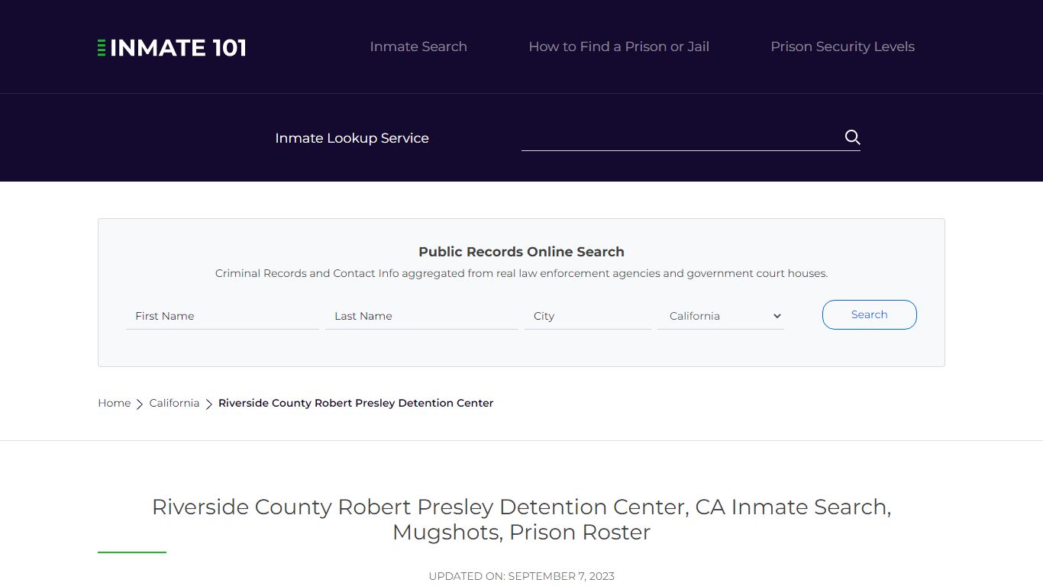Click the breadcrumb arrow after California
This screenshot has height=586, width=1043.
(x=208, y=404)
